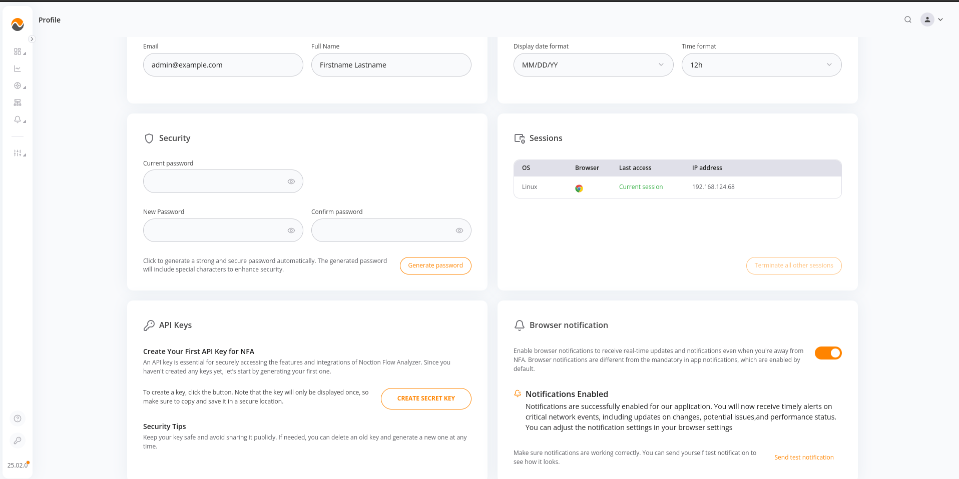
Task: Click the Browser notification bell icon
Action: [x=520, y=325]
